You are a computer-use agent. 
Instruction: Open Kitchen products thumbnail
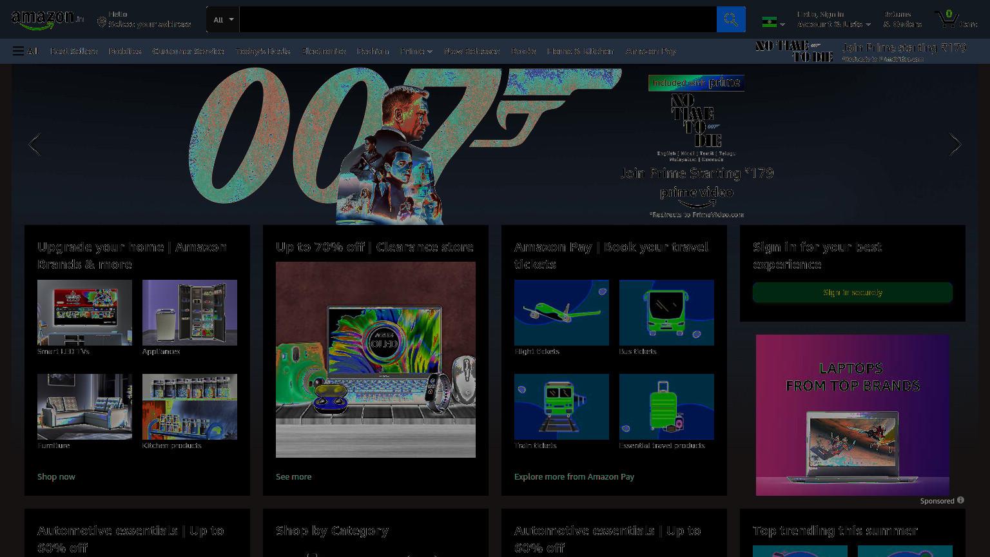click(x=189, y=407)
